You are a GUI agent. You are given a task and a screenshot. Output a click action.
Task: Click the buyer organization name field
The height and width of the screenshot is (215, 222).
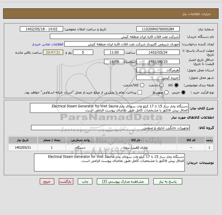[115, 36]
